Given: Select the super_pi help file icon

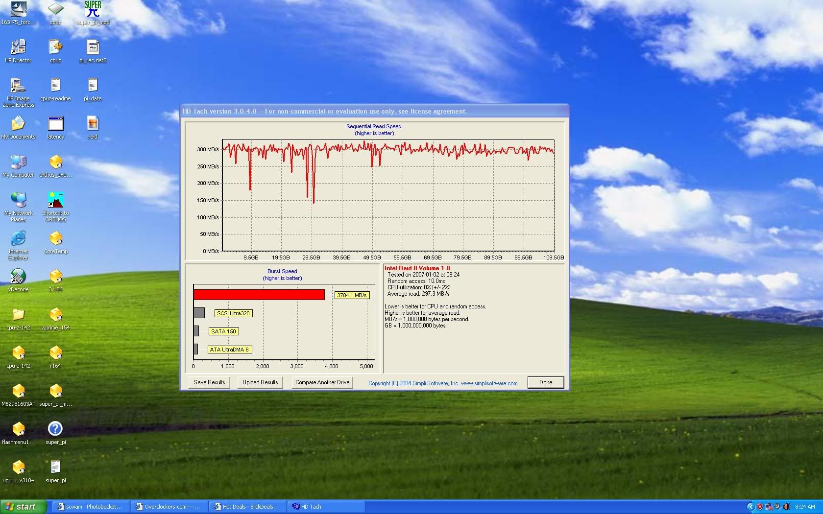Looking at the screenshot, I should [x=55, y=433].
